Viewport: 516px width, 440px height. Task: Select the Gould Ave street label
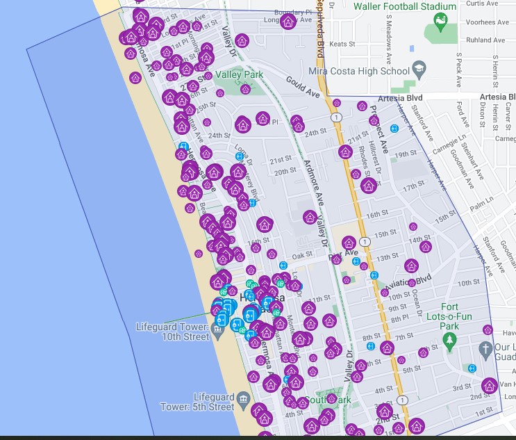point(303,87)
